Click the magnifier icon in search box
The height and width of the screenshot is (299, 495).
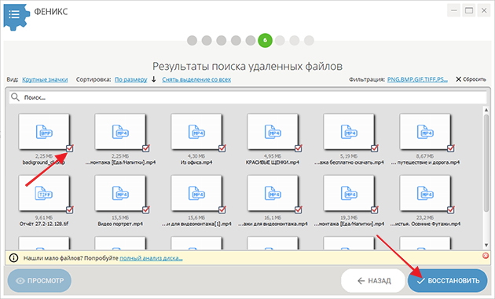coord(15,97)
